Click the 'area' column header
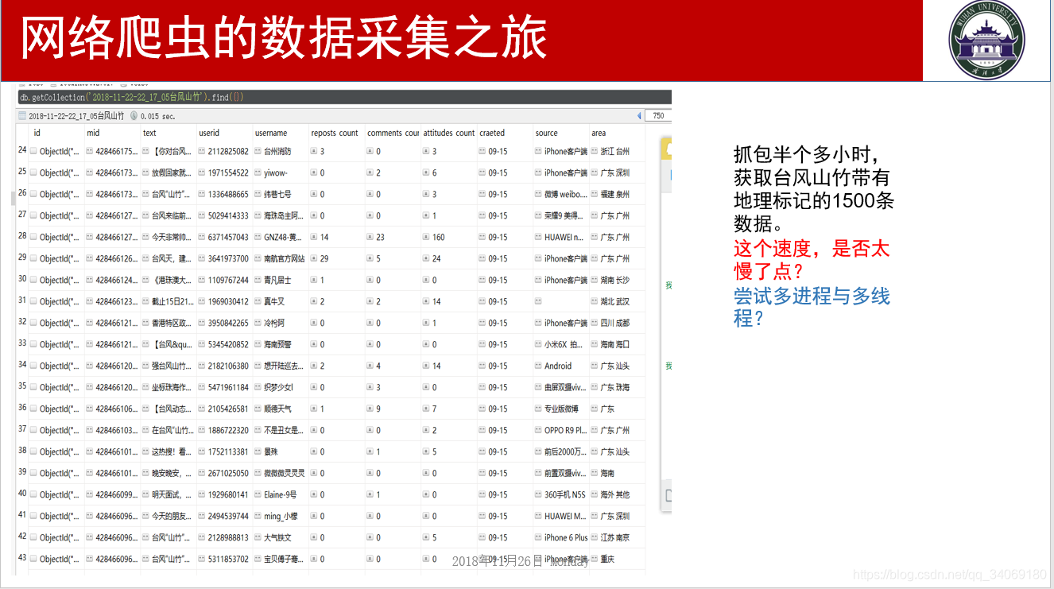The width and height of the screenshot is (1054, 589). tap(599, 133)
